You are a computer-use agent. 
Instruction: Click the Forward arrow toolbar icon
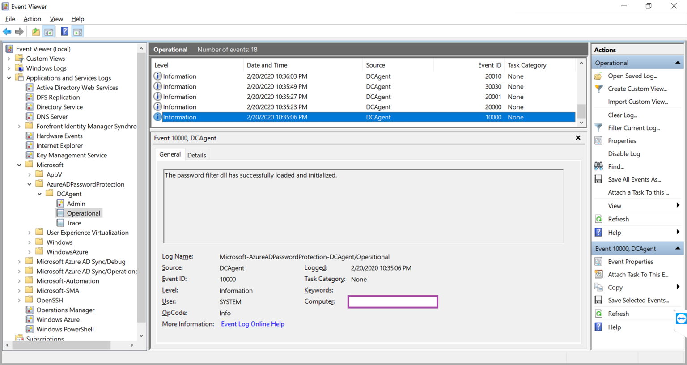[19, 32]
